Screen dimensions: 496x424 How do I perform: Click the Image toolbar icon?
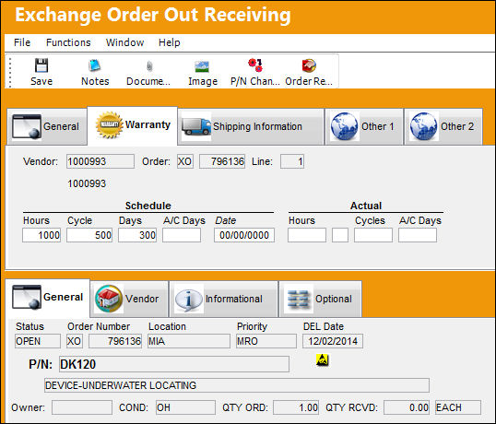point(202,66)
